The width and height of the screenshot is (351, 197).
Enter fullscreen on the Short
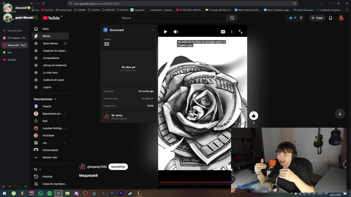(x=240, y=32)
